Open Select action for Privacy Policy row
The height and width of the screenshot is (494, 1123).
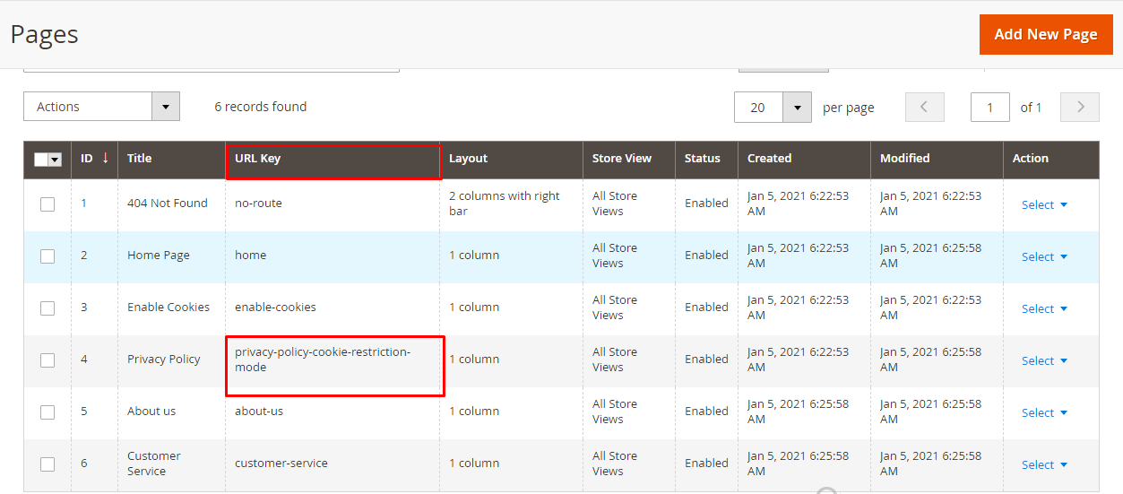pyautogui.click(x=1044, y=361)
